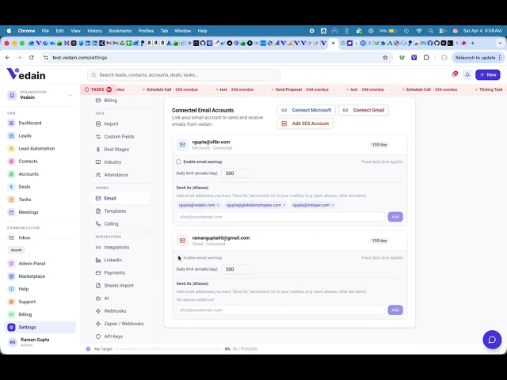
Task: Go to Marketplace in sidebar
Action: pos(32,276)
